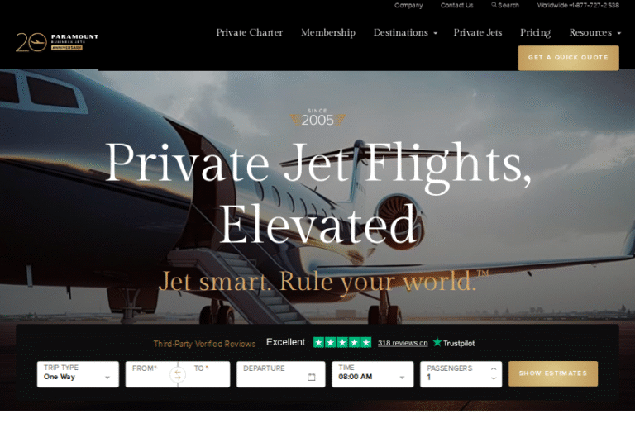Image resolution: width=635 pixels, height=423 pixels.
Task: Open the Time dropdown
Action: pos(373,374)
